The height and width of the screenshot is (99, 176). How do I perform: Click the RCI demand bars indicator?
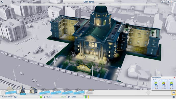[87, 97]
